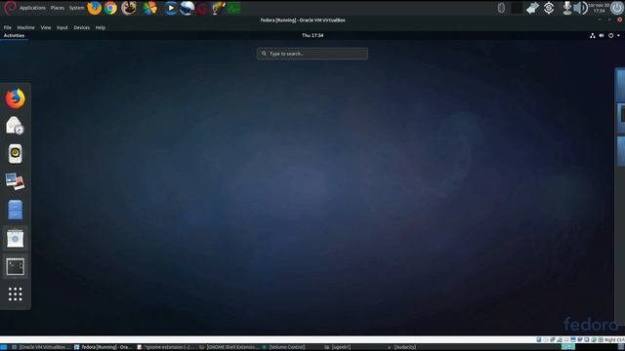Switch to Volume Control taskbar window
625x351 pixels.
click(284, 347)
